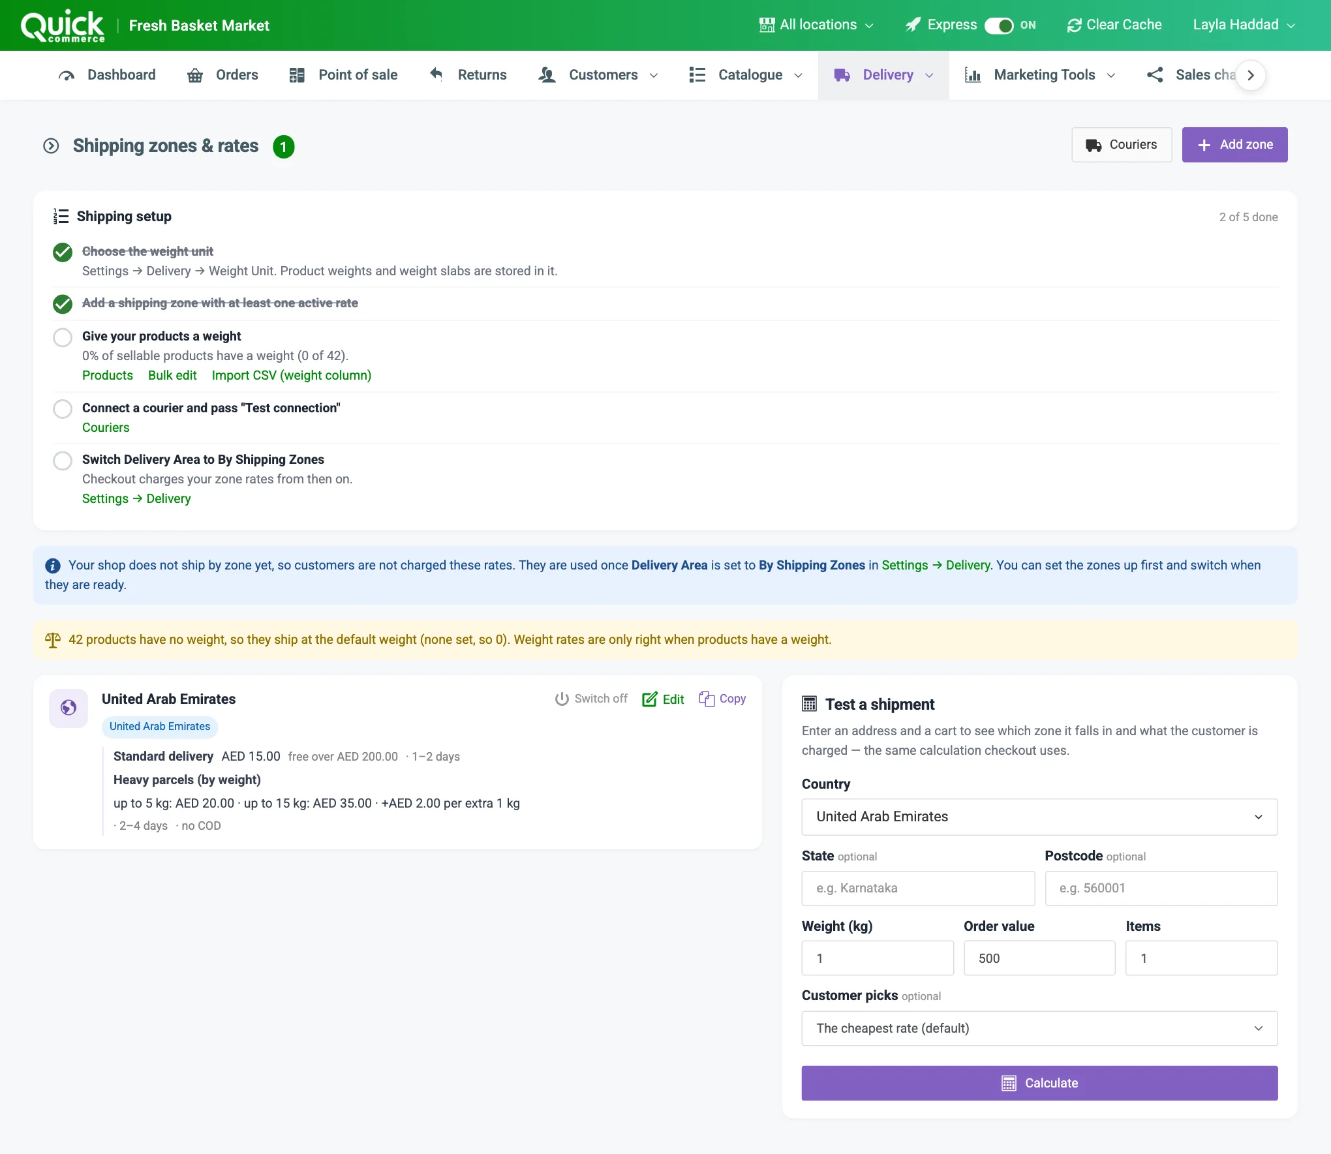Click the info icon in the blue notice
This screenshot has height=1154, width=1331.
(53, 566)
